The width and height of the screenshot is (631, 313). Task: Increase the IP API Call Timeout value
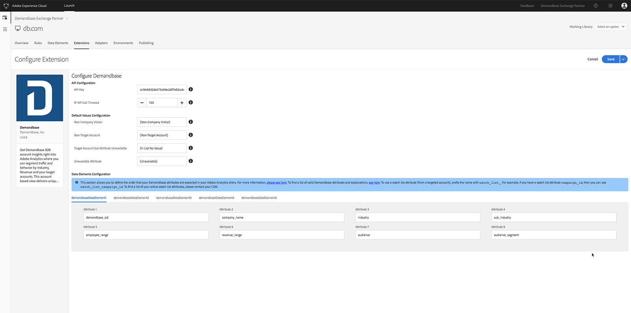[182, 102]
